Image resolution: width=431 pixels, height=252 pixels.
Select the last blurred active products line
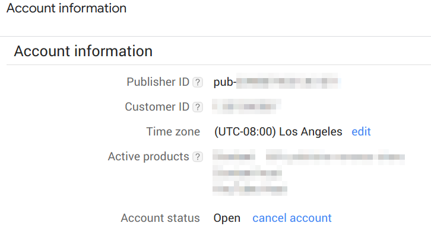[250, 189]
